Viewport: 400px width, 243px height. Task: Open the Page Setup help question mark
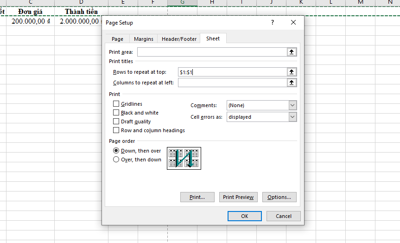273,22
